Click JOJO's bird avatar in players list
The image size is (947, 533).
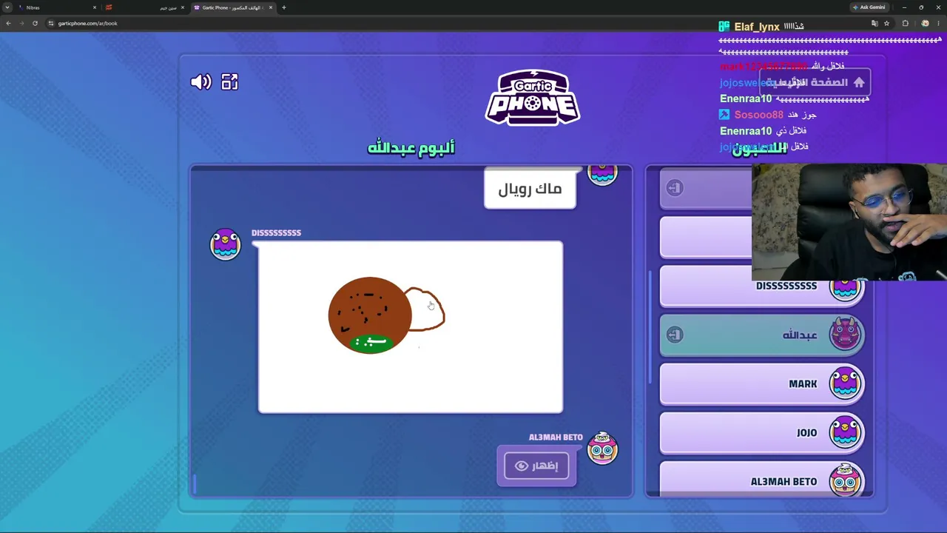[845, 432]
